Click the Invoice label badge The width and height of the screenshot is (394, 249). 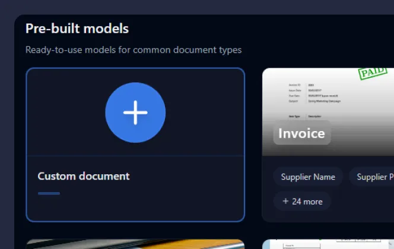(302, 133)
